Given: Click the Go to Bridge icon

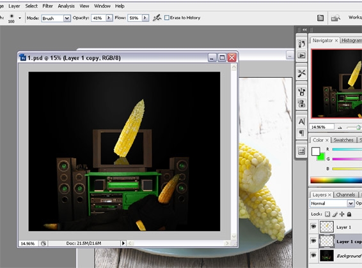Looking at the screenshot, I should point(335,18).
